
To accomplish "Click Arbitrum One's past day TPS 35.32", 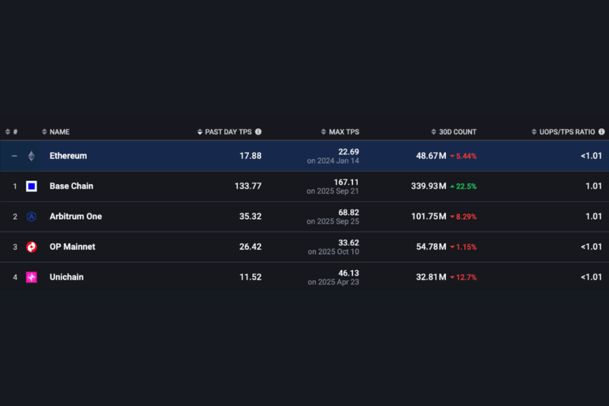I will pos(250,216).
